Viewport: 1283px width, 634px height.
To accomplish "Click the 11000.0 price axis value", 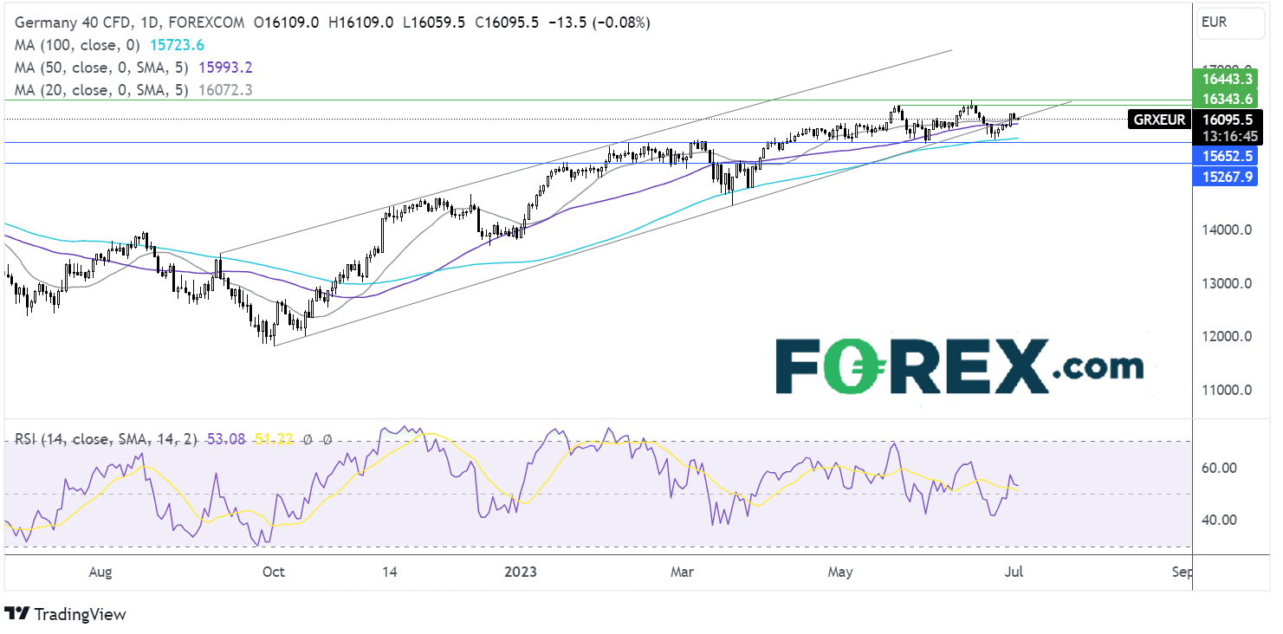I will click(x=1226, y=390).
